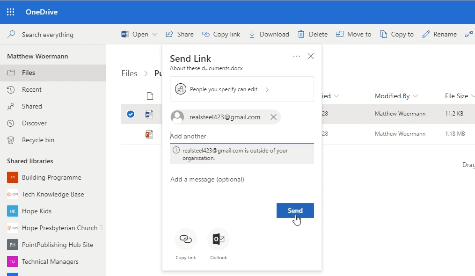Click the Download arrow icon
475x276 pixels.
click(252, 34)
